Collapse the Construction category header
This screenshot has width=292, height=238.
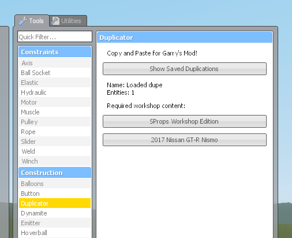click(55, 173)
